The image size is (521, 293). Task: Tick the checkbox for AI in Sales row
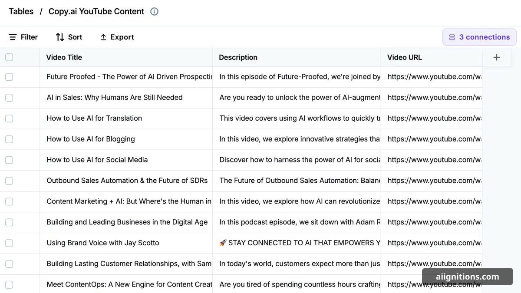9,98
